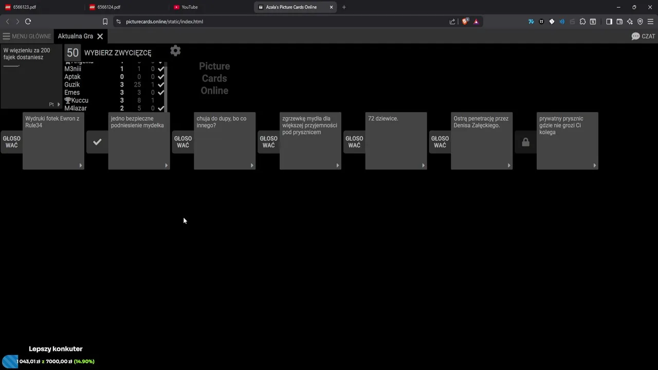Screen dimensions: 658x370
Task: Open the tab search icon
Action: coord(593,22)
